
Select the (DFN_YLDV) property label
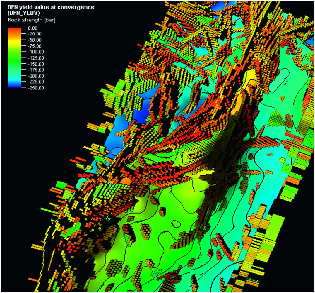tap(24, 14)
